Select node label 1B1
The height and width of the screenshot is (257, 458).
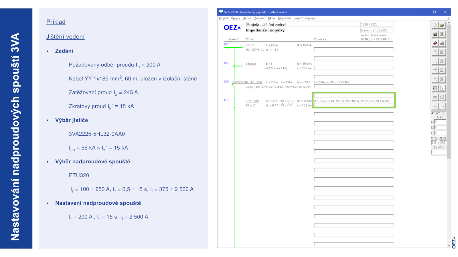(226, 45)
